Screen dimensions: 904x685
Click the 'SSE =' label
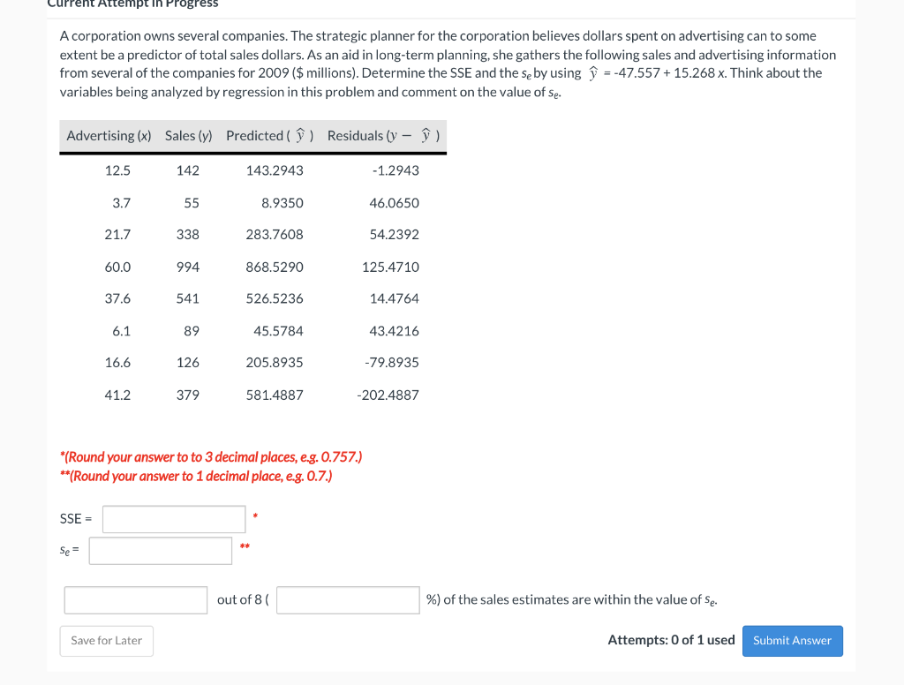(x=76, y=519)
